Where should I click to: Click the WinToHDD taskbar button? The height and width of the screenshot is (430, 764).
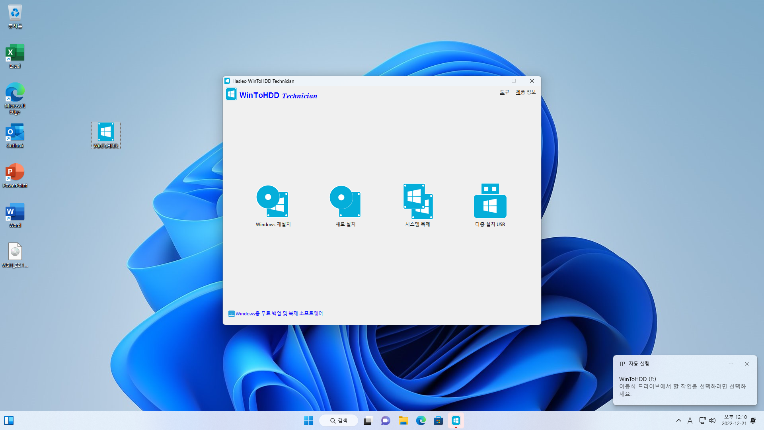click(x=456, y=420)
